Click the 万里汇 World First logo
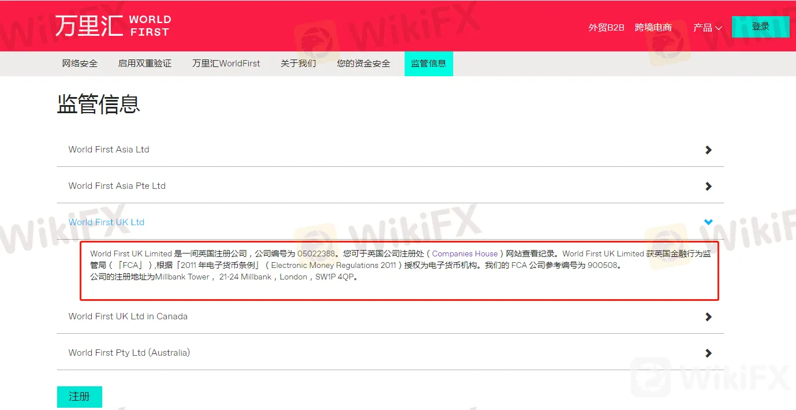Viewport: 796px width, 410px height. (x=113, y=27)
